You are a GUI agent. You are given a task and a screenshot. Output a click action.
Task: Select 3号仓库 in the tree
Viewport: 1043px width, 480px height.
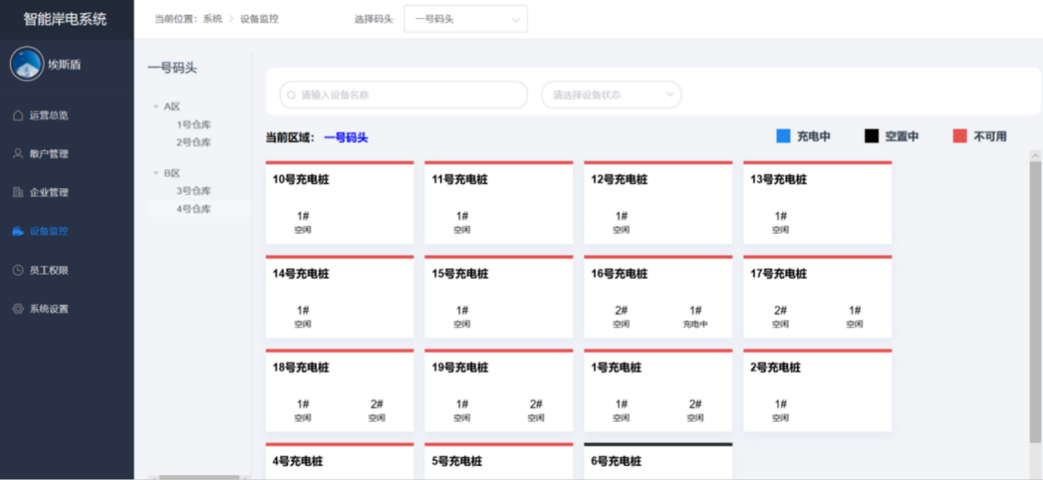194,191
